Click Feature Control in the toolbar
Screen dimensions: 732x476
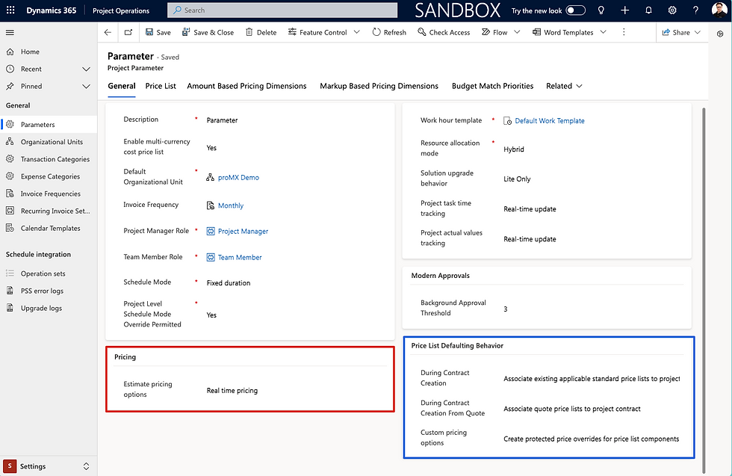pos(317,32)
